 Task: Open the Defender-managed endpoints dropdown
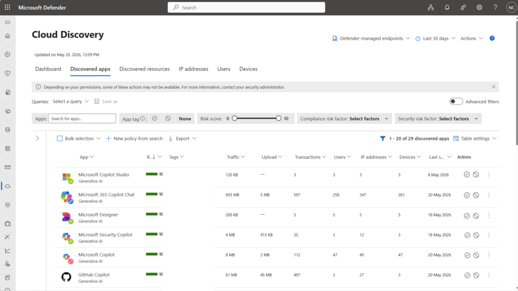[x=371, y=38]
